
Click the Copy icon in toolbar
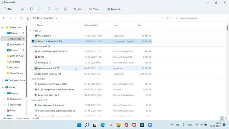(x=31, y=9)
